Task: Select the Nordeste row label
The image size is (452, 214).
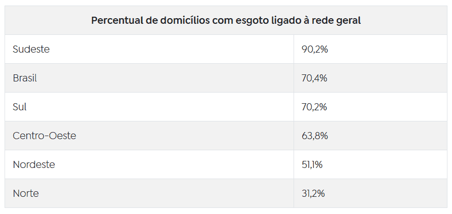Action: click(34, 164)
